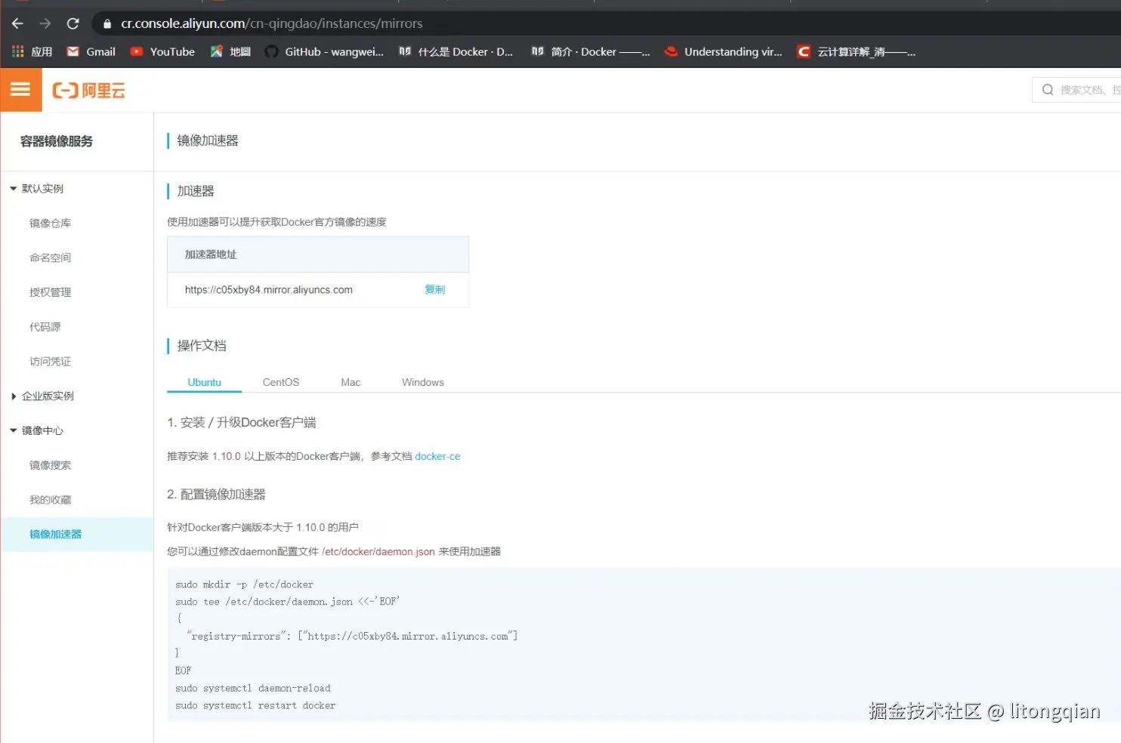Open the Understanding vir... bookmark
The height and width of the screenshot is (743, 1121).
(724, 51)
